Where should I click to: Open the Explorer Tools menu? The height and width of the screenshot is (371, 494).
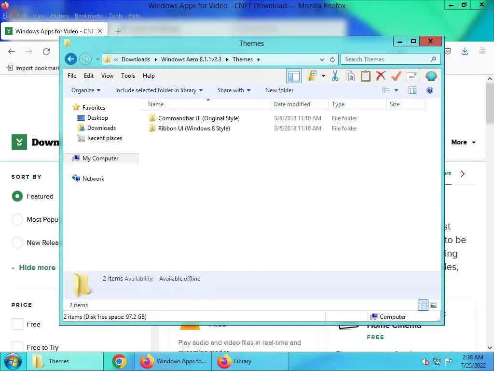point(128,76)
